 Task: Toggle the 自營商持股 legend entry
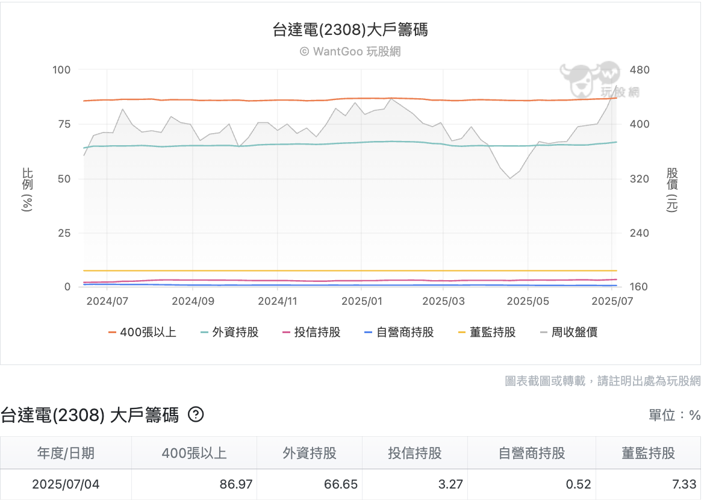pyautogui.click(x=399, y=333)
